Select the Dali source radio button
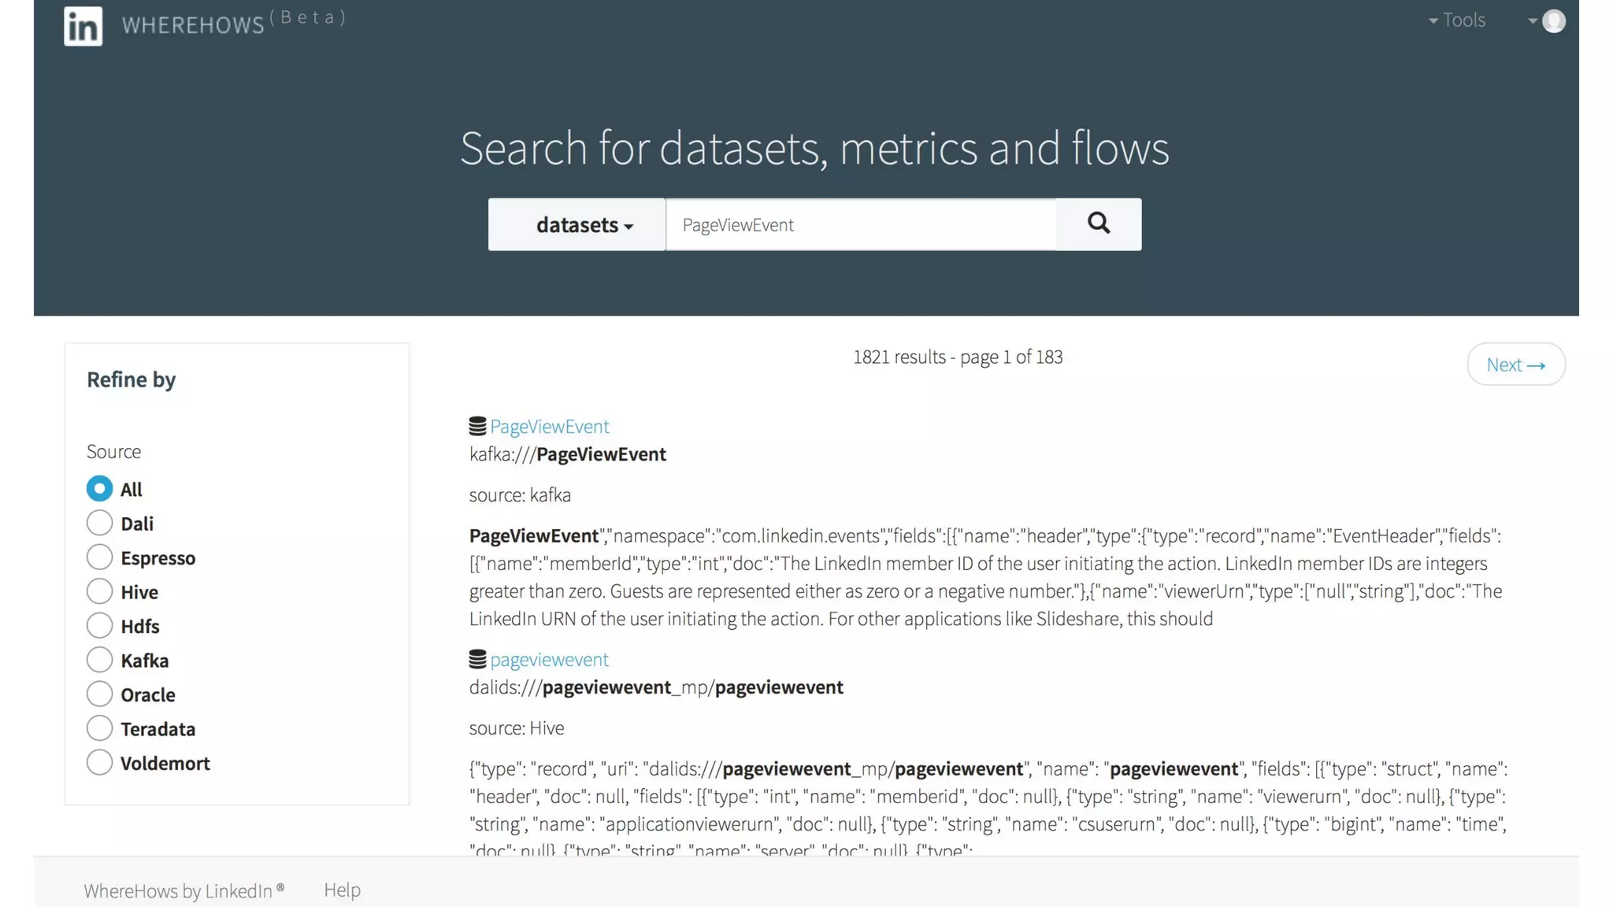Viewport: 1613px width, 907px height. click(99, 523)
